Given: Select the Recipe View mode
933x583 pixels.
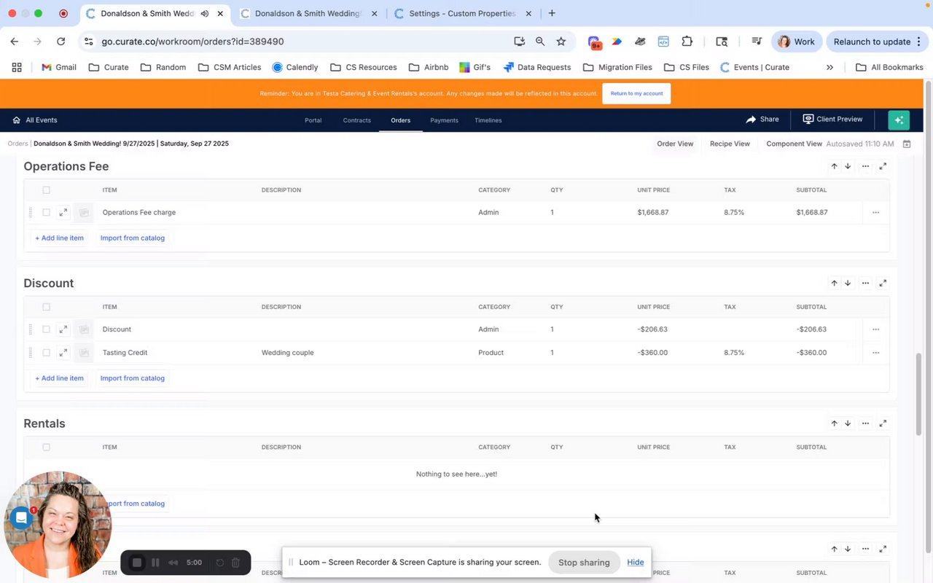Looking at the screenshot, I should click(730, 144).
